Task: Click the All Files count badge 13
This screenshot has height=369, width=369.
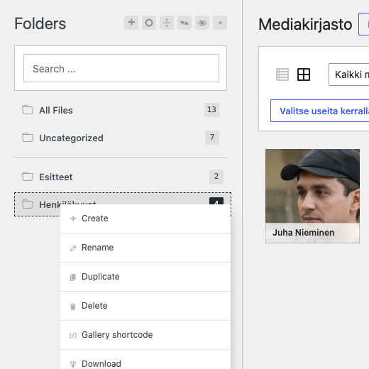Action: tap(211, 110)
